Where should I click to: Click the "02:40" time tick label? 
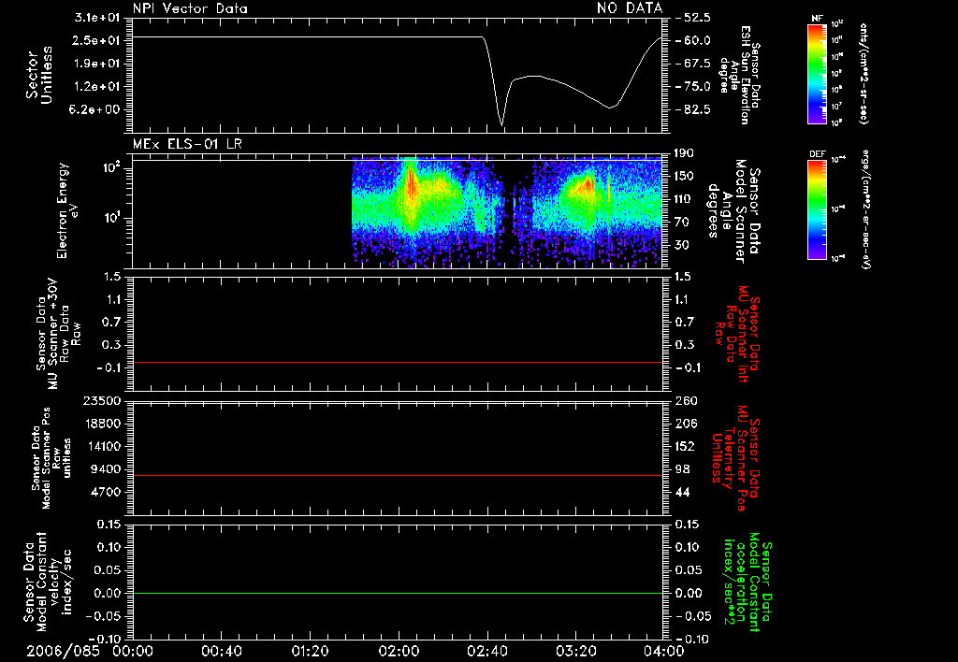pyautogui.click(x=487, y=651)
